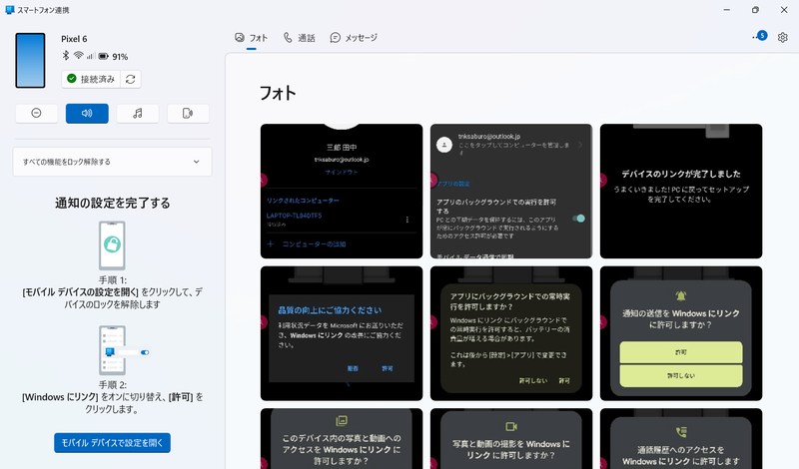Open photo 通話履歴へのアクセス permission
This screenshot has width=799, height=469.
681,438
